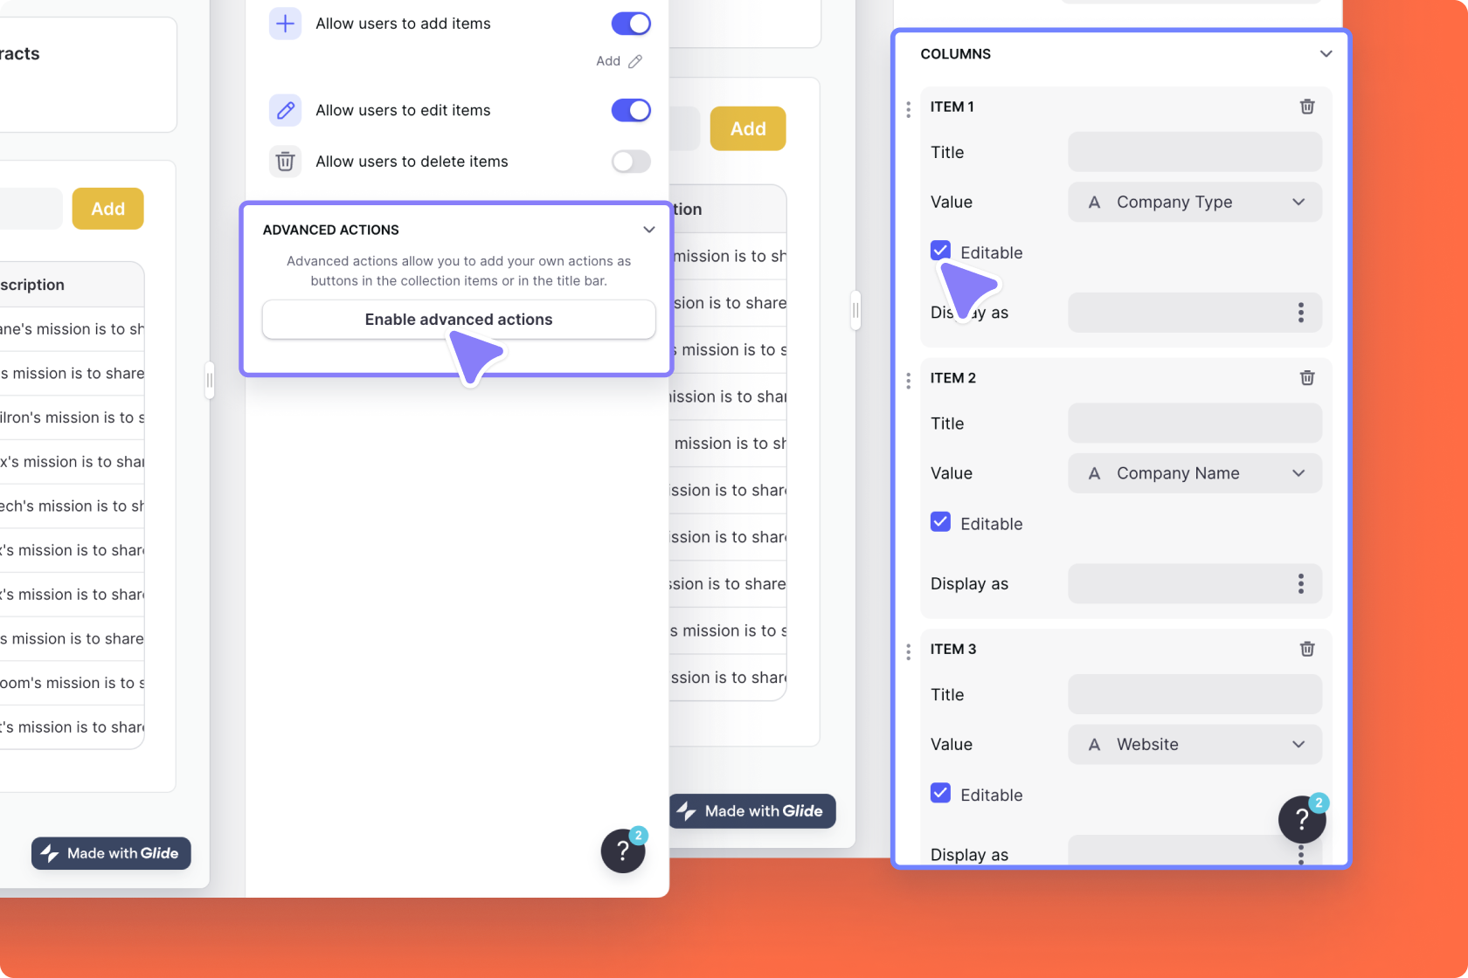Delete Item 1 using trash icon
Viewport: 1468px width, 978px height.
(x=1307, y=107)
